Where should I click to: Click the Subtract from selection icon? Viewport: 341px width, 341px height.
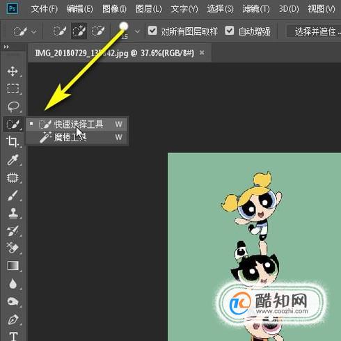point(98,31)
